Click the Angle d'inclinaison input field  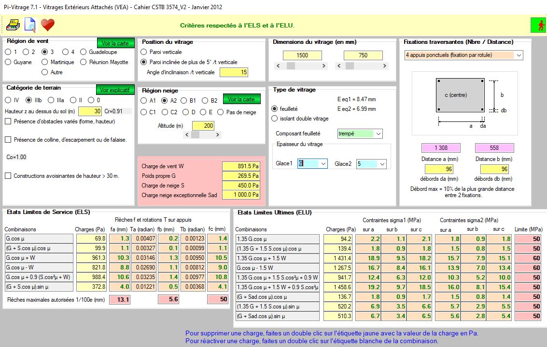[x=234, y=72]
